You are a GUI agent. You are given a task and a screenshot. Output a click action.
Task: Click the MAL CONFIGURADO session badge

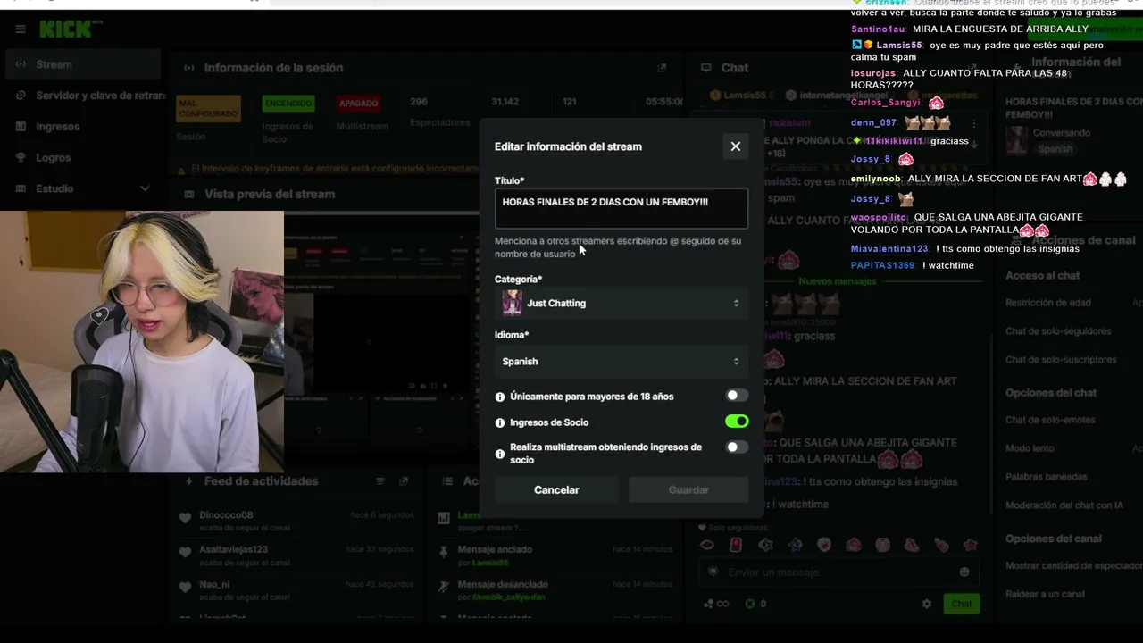click(x=208, y=108)
